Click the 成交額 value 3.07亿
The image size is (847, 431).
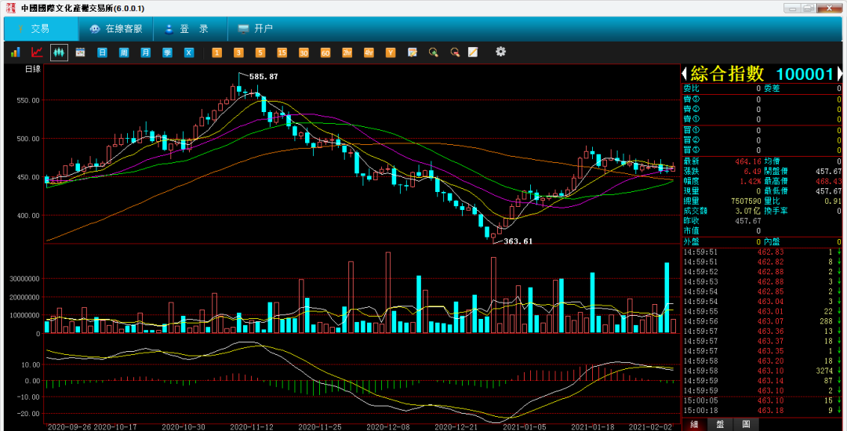747,211
